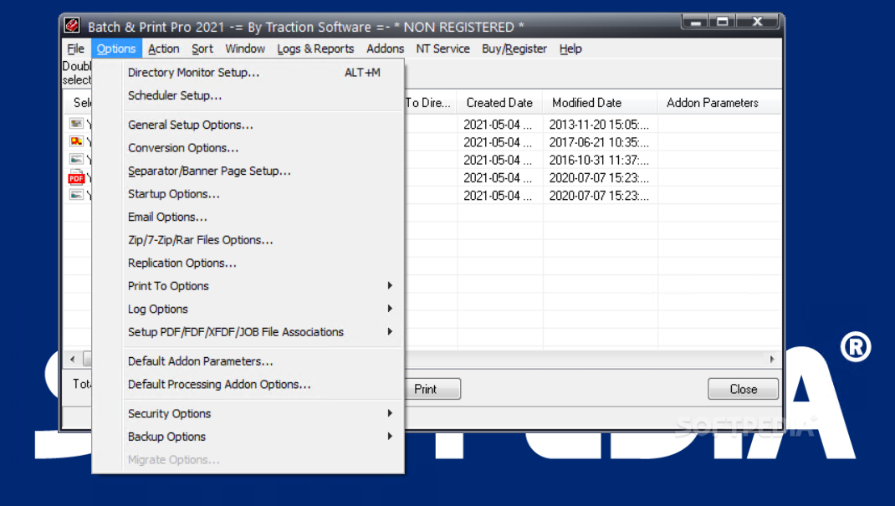Image resolution: width=895 pixels, height=506 pixels.
Task: Click horizontal scrollbar left arrow
Action: 73,359
